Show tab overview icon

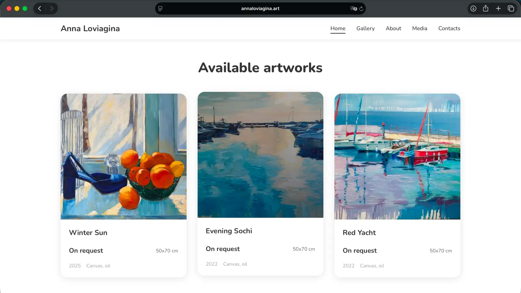[511, 8]
